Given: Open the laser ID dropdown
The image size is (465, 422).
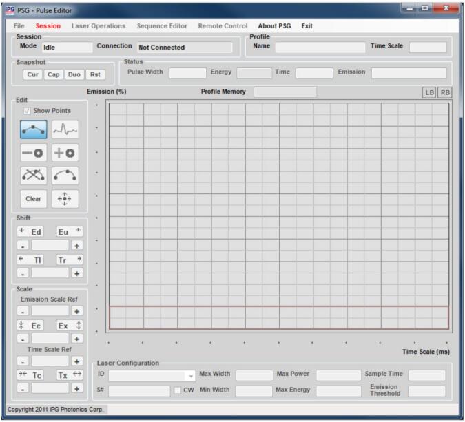Looking at the screenshot, I should pos(191,375).
